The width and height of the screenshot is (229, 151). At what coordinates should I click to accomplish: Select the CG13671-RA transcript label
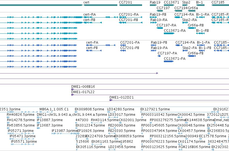click(x=175, y=31)
